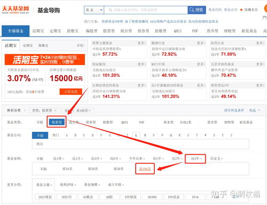Select the 新发基金 nav item
The height and width of the screenshot is (205, 267).
tap(249, 31)
